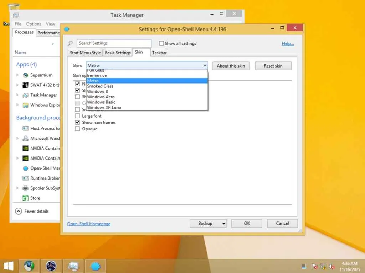
Task: Confirm settings with OK button
Action: click(x=247, y=223)
